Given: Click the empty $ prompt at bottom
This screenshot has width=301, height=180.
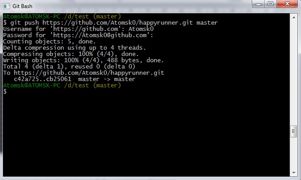Looking at the screenshot, I should (5, 92).
